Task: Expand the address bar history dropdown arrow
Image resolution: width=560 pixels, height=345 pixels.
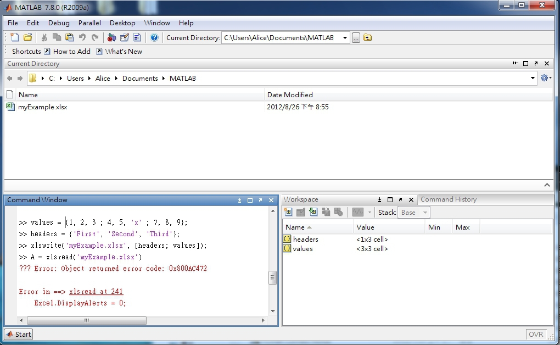Action: (x=533, y=78)
